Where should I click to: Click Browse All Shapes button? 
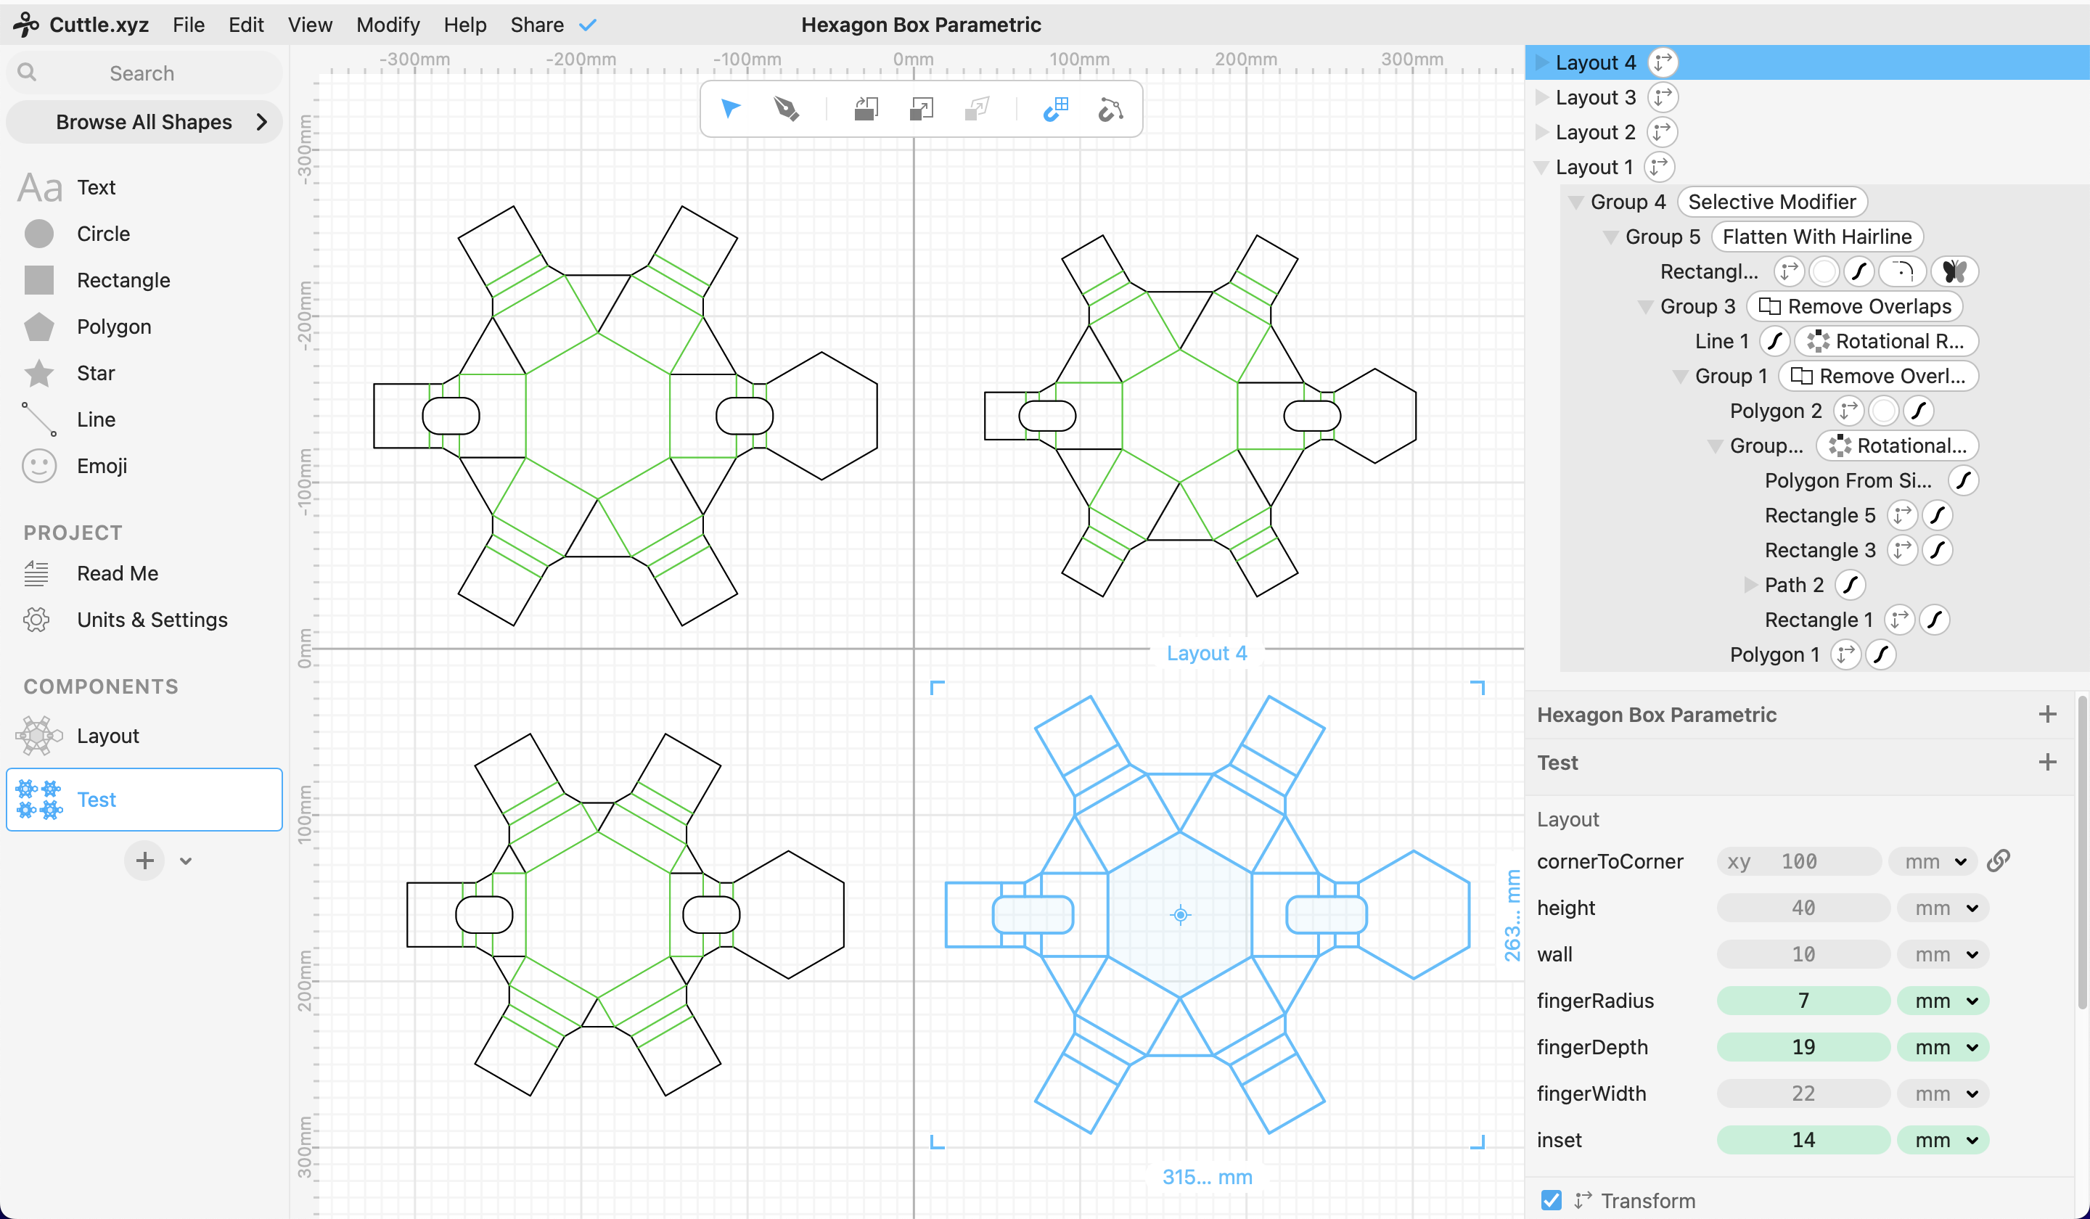(144, 122)
